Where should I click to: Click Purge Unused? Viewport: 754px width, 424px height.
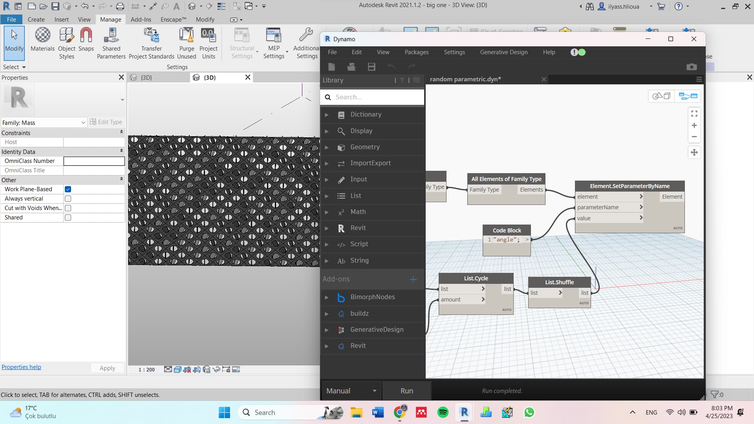[x=187, y=43]
